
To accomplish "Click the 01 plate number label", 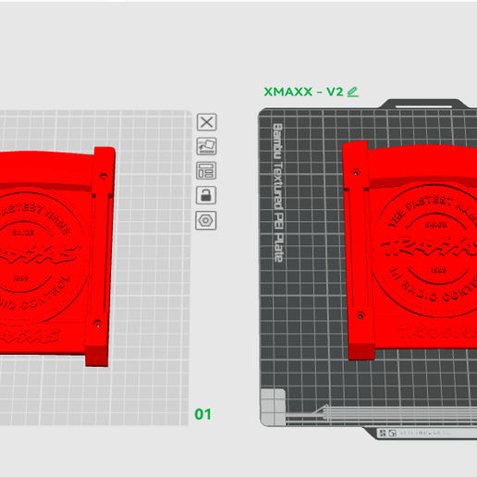I will click(x=202, y=414).
